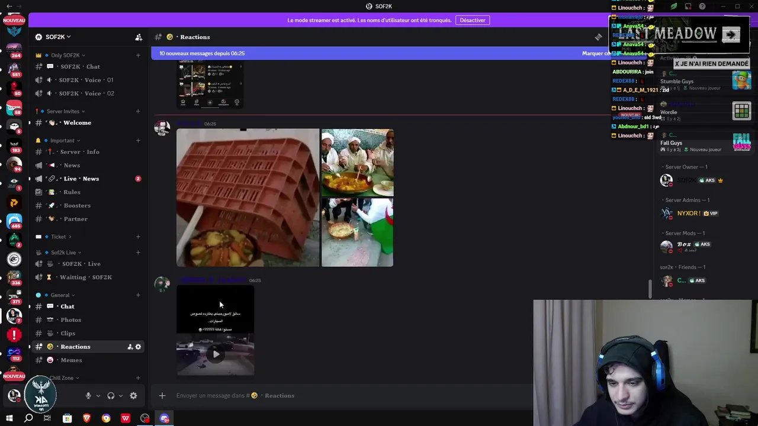
Task: Open the SOF2K · Chat channel
Action: coord(88,67)
